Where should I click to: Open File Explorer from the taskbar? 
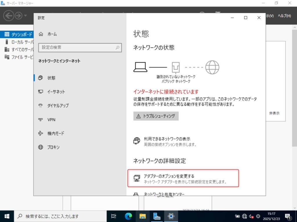(x=142, y=216)
